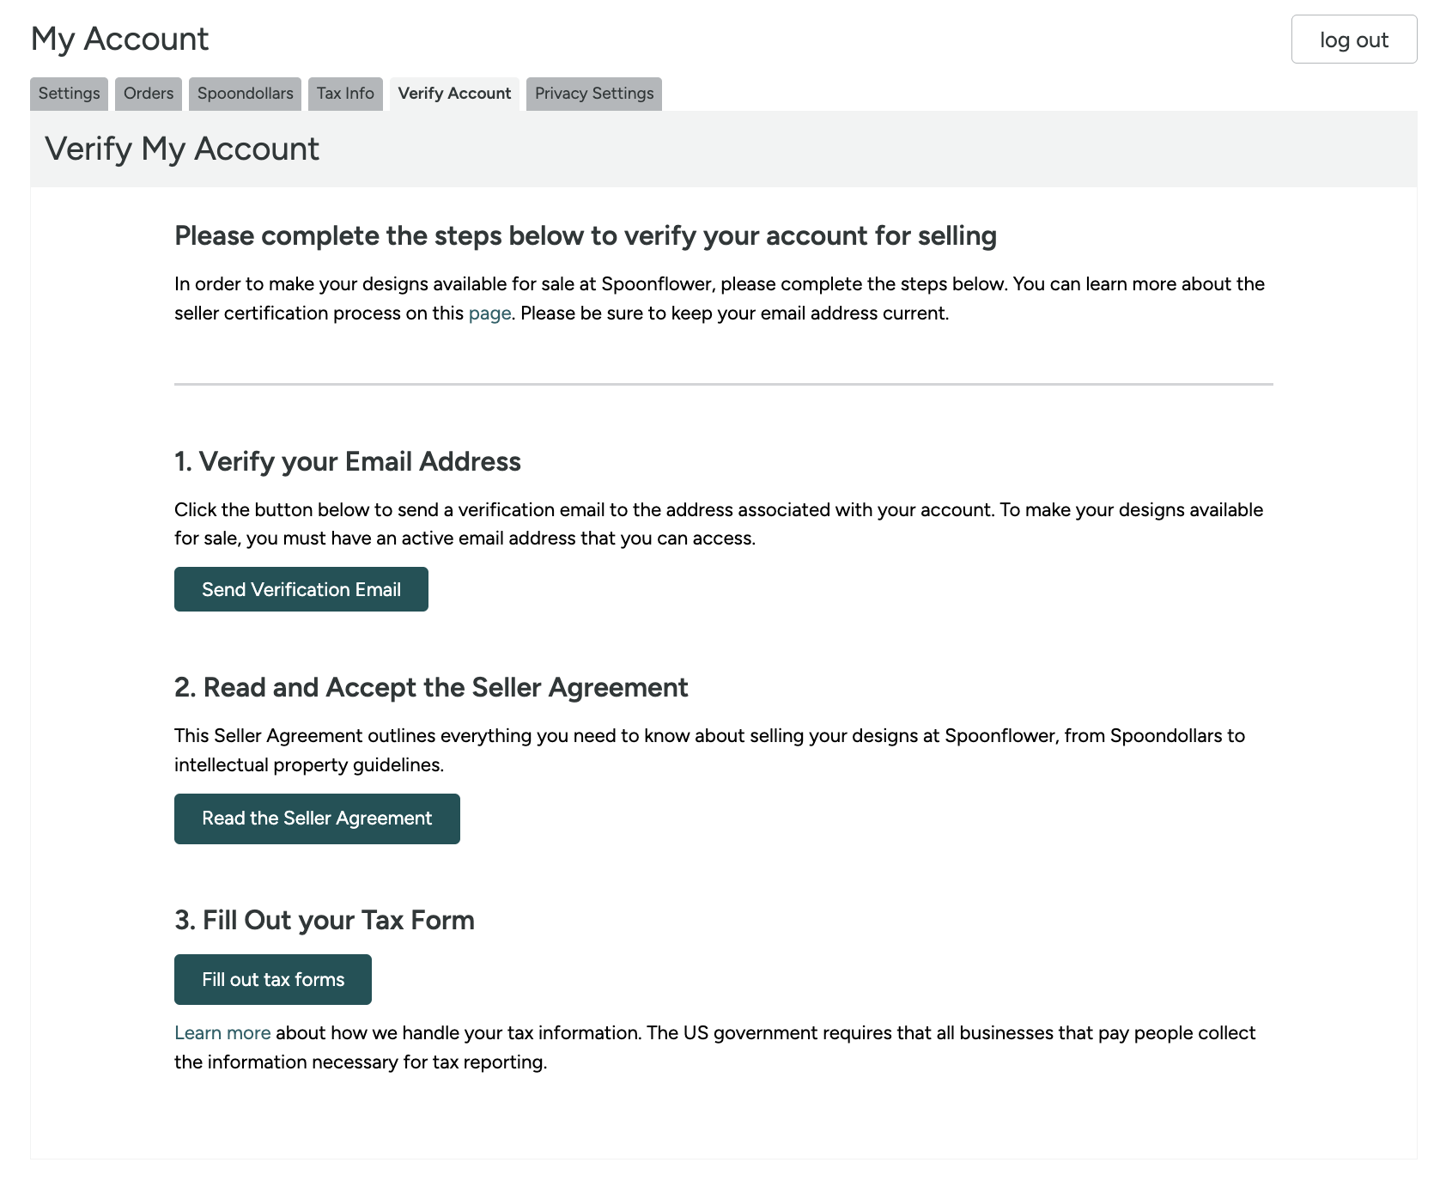View the Spoondollars tab
The image size is (1446, 1199).
pyautogui.click(x=245, y=94)
